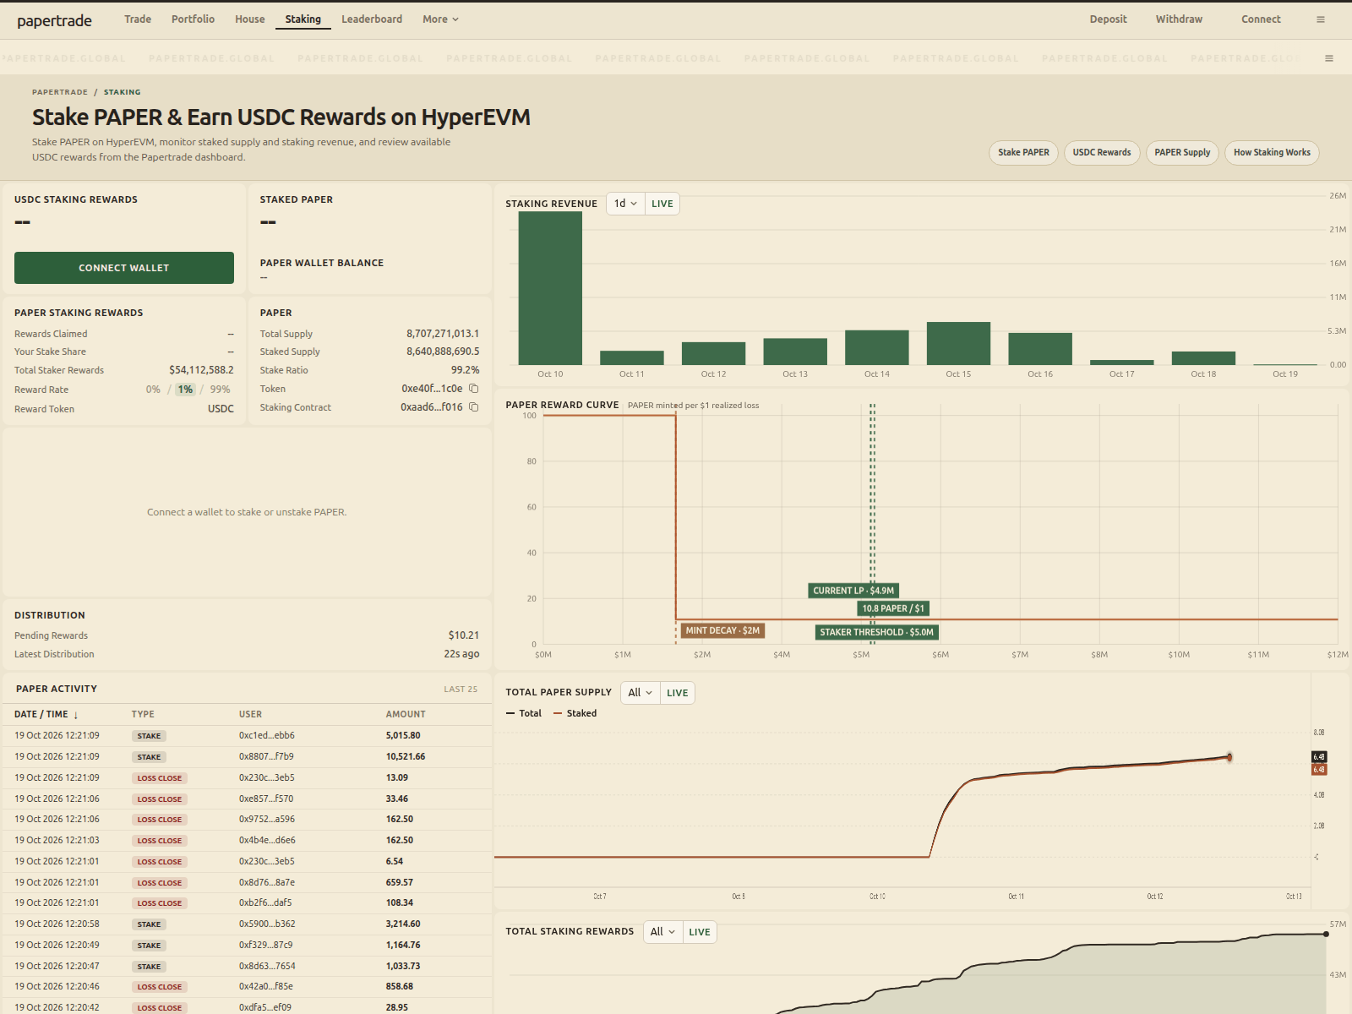Jump to PAPER Supply section
Image resolution: width=1352 pixels, height=1014 pixels.
1182,153
